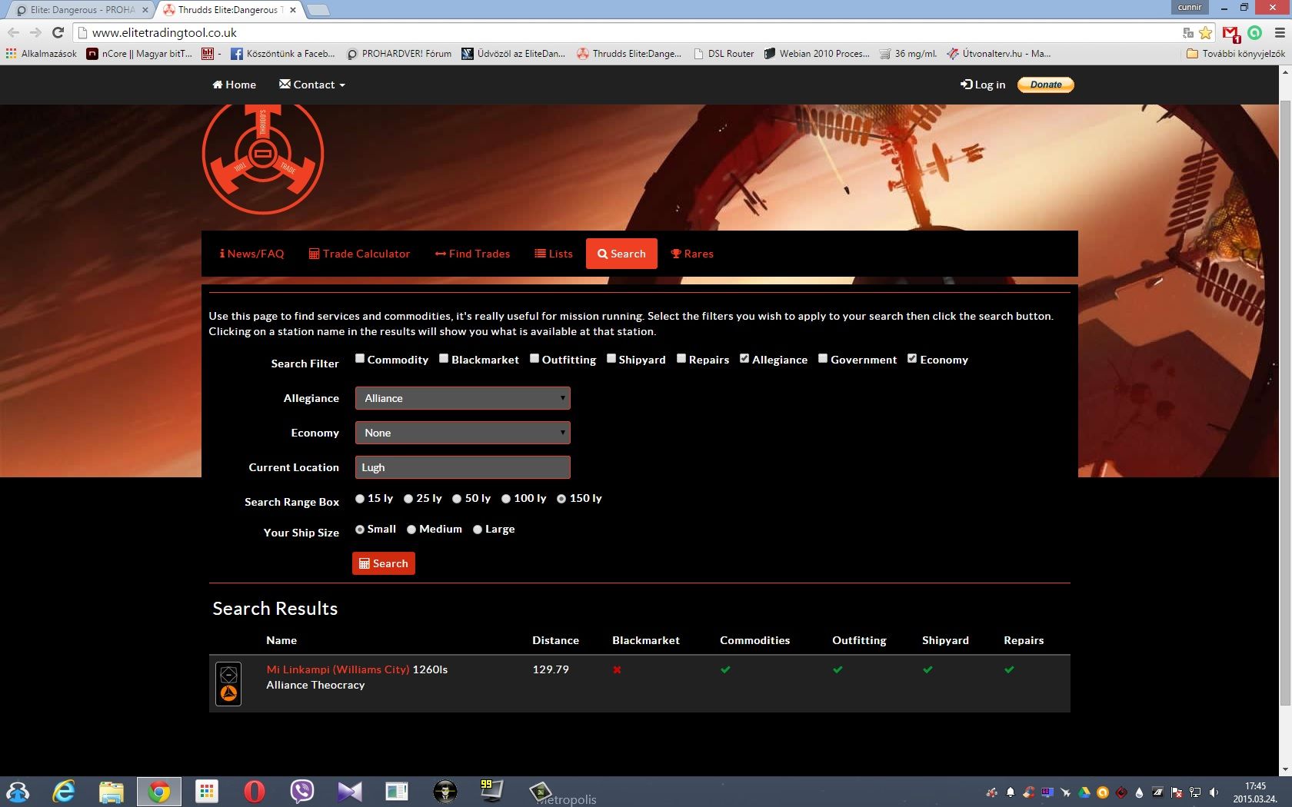The width and height of the screenshot is (1292, 807).
Task: Open the Facebook Köszöntünk bookmark
Action: (283, 54)
